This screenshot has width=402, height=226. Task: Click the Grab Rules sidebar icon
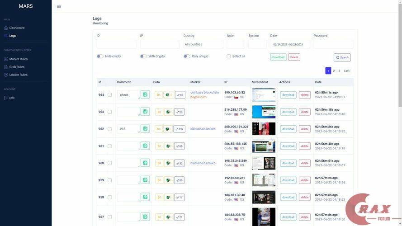tap(6, 67)
